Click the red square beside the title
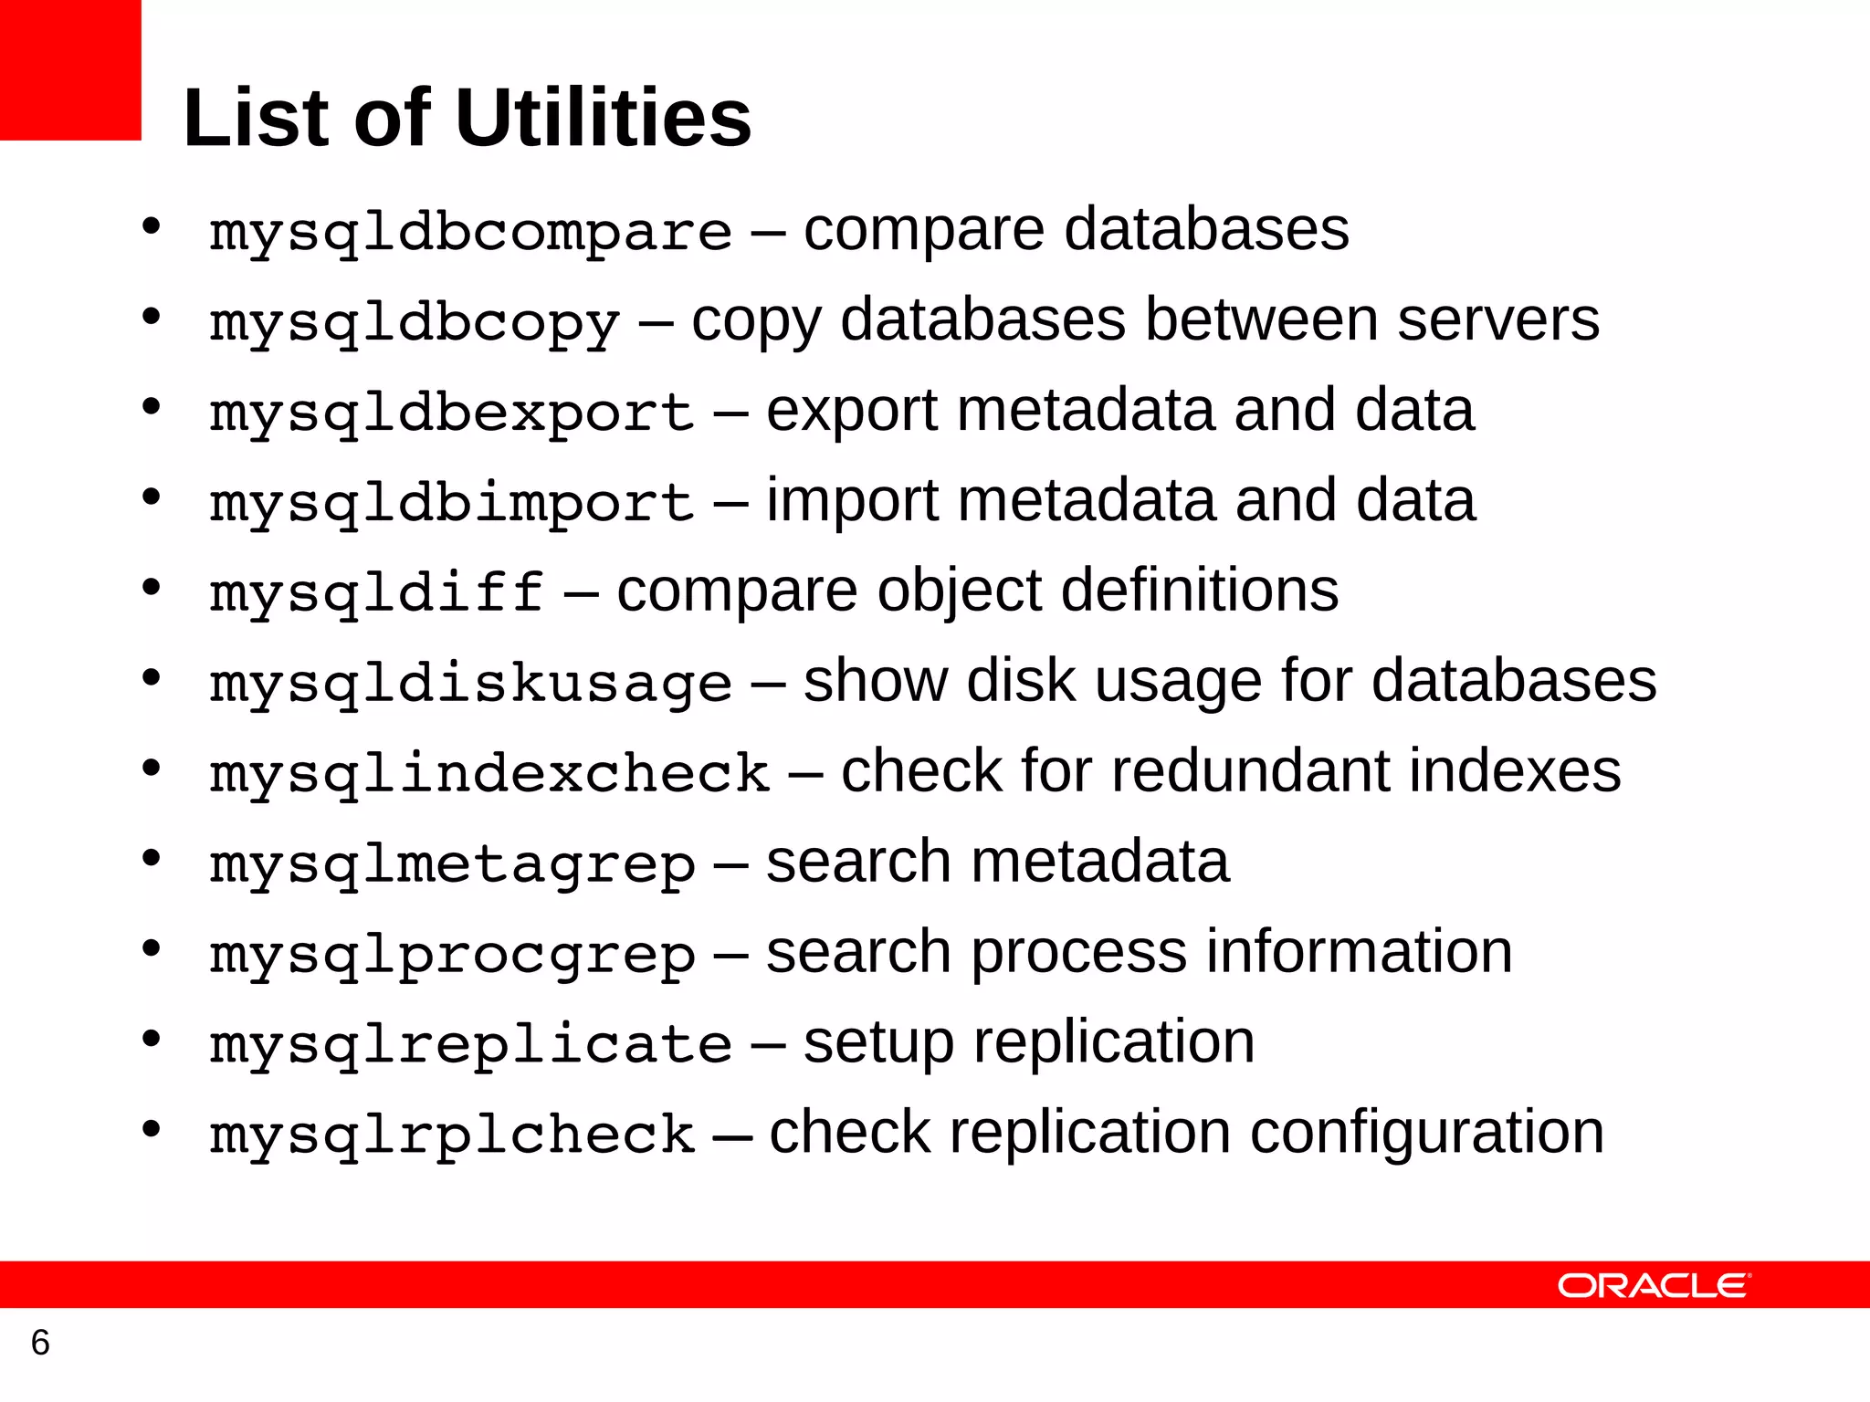The width and height of the screenshot is (1870, 1402). [70, 70]
